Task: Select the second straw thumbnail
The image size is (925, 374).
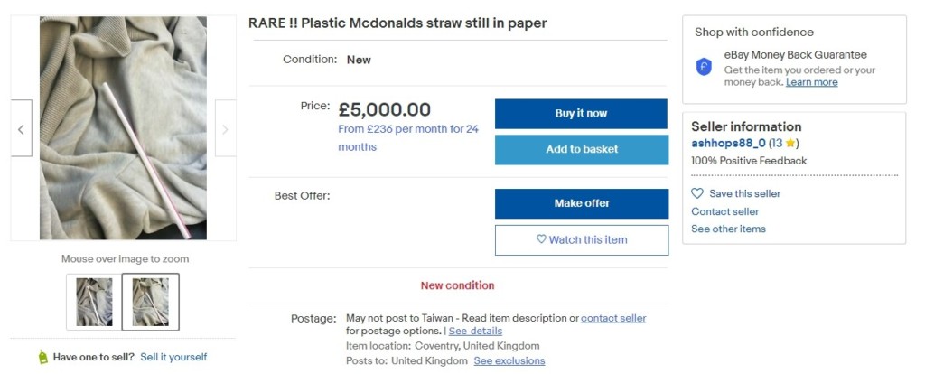Action: (x=150, y=302)
